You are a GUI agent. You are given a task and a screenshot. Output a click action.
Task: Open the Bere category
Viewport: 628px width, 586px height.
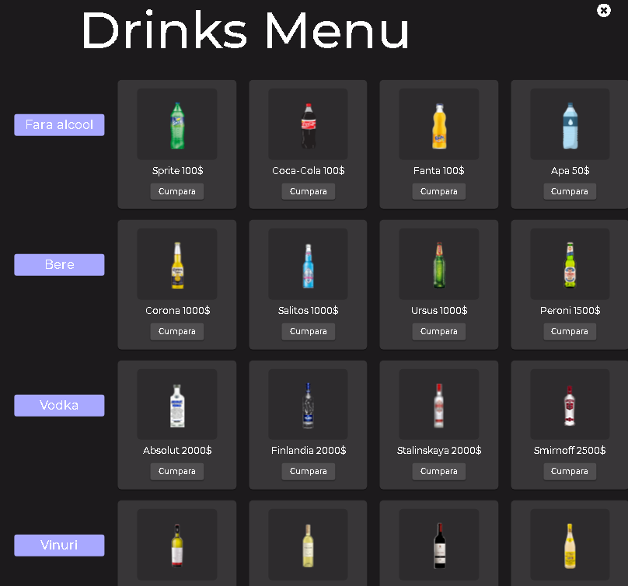coord(59,264)
